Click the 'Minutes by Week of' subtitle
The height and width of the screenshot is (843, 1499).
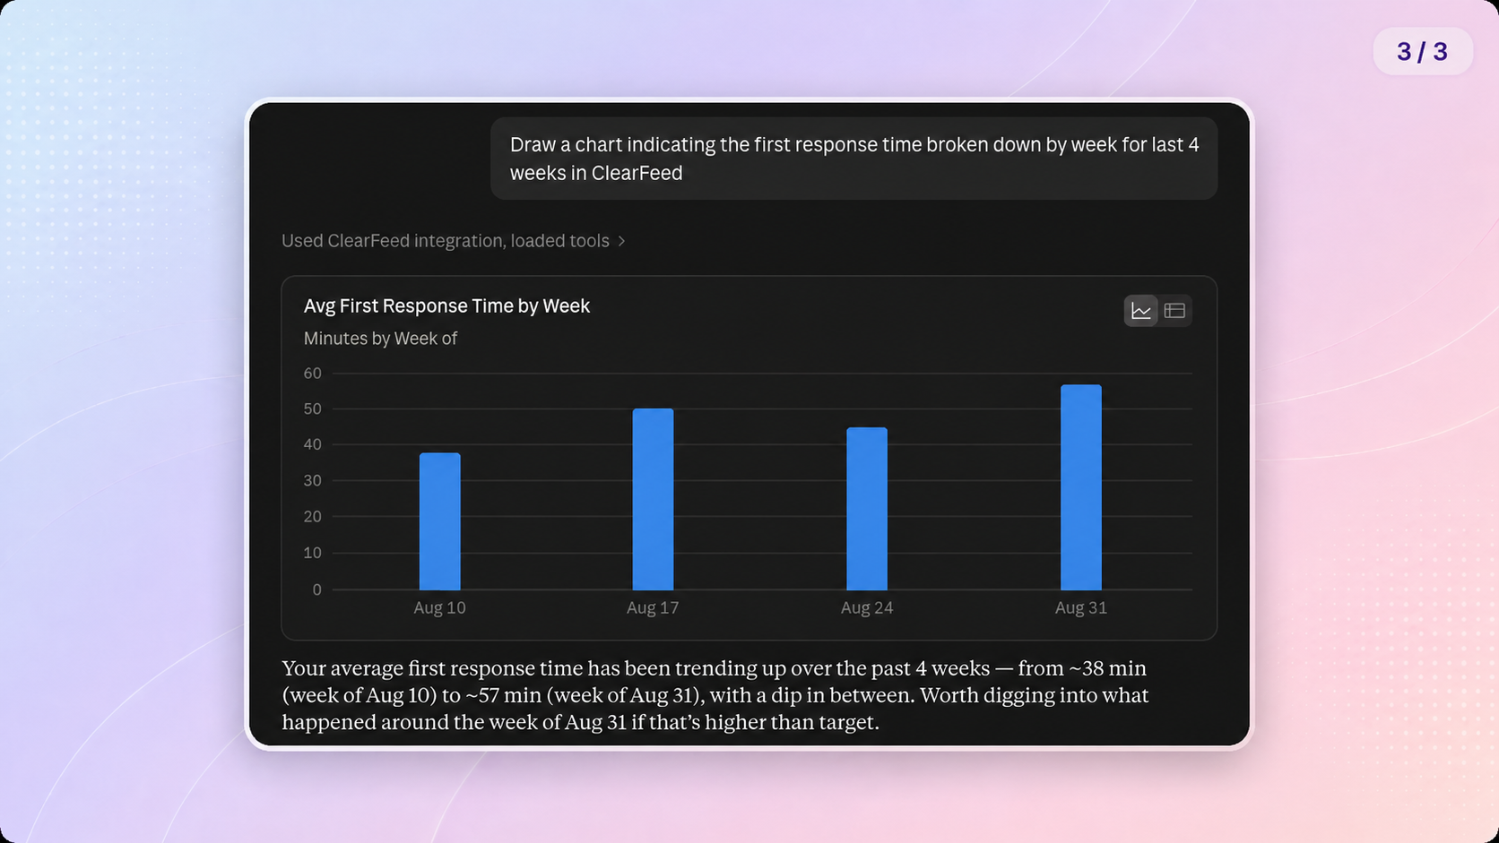coord(380,339)
